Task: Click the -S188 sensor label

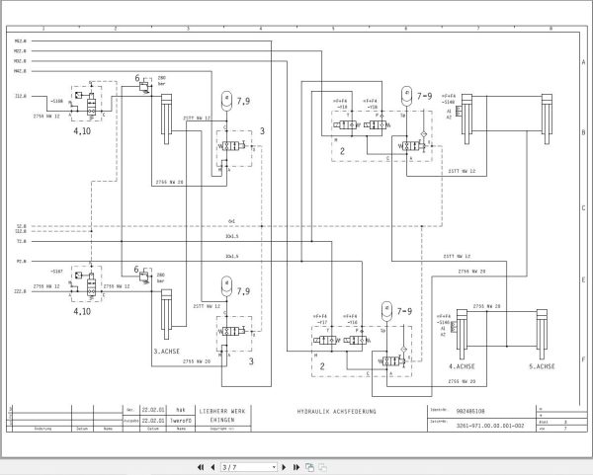Action: point(56,102)
